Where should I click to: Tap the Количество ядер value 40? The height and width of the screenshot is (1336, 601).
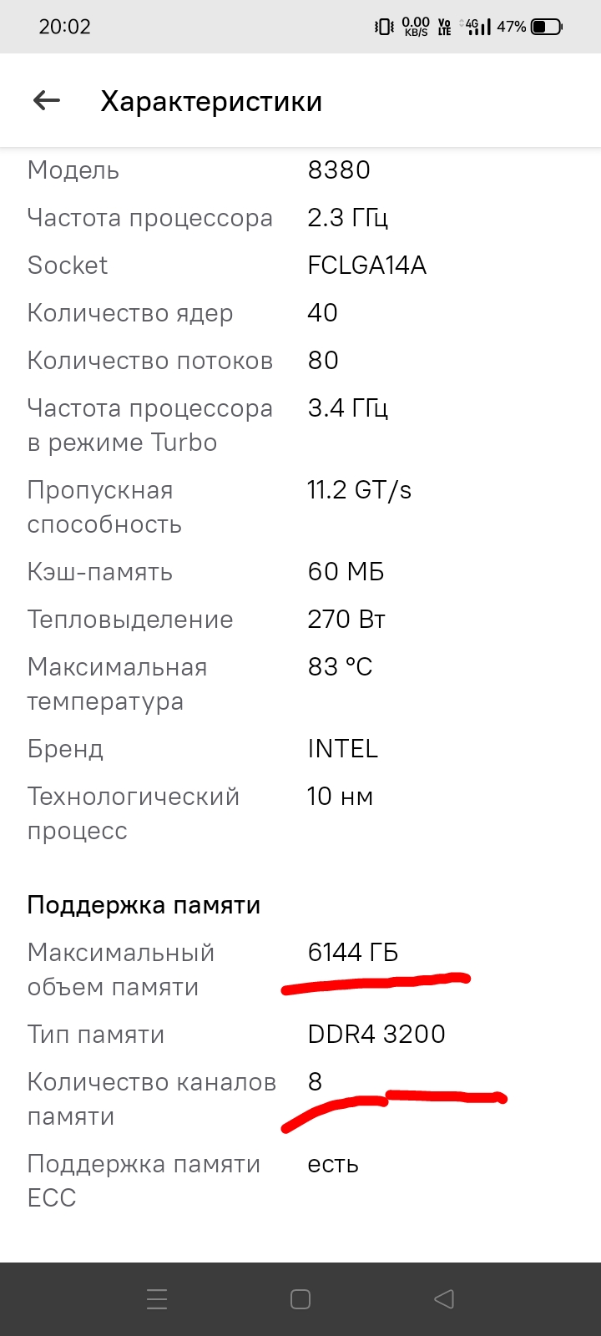(x=322, y=313)
